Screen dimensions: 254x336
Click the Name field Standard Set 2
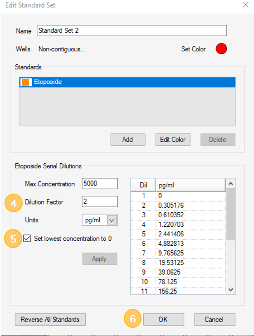(x=132, y=30)
